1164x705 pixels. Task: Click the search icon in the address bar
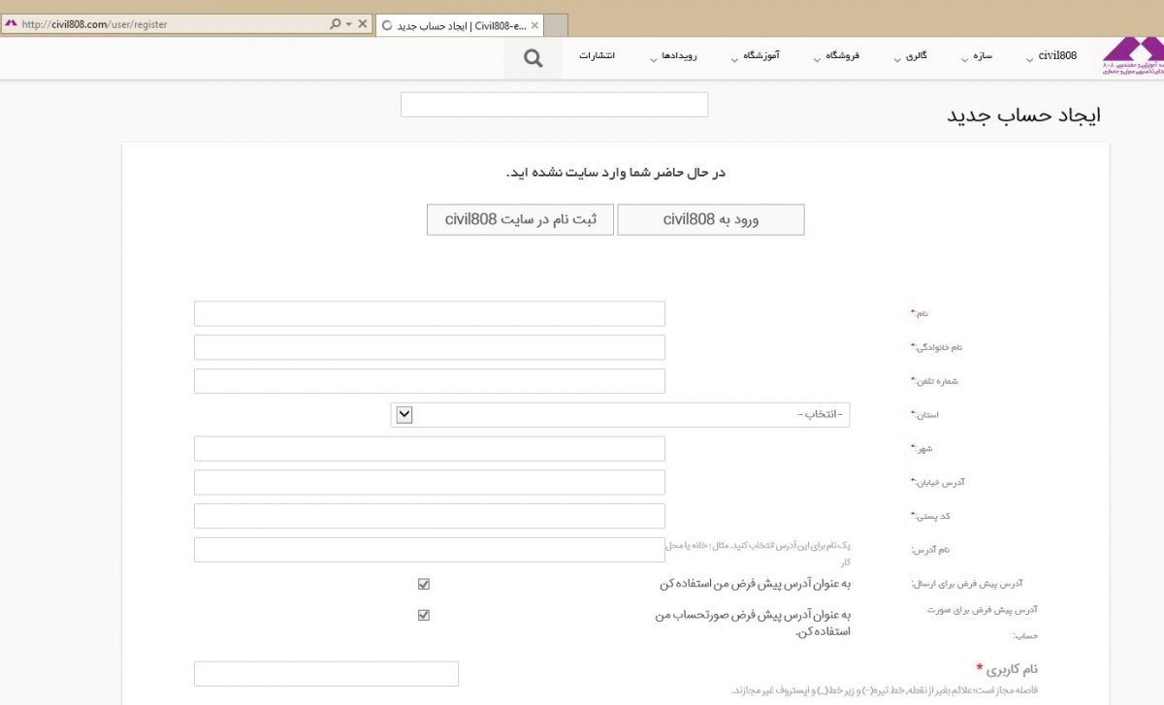click(x=335, y=24)
